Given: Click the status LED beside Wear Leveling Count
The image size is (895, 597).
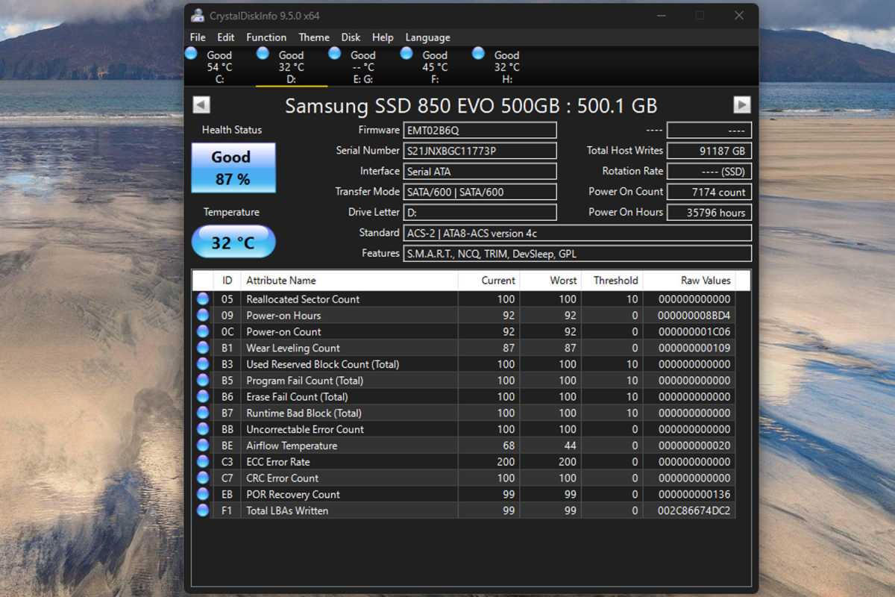Looking at the screenshot, I should (202, 348).
